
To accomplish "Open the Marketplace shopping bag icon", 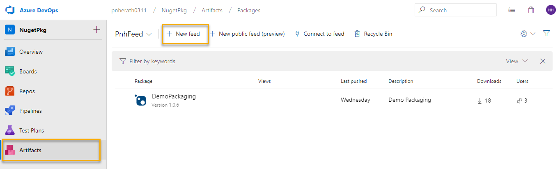I will coord(531,10).
